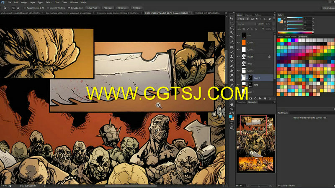Select the Eyedropper tool
The width and height of the screenshot is (335, 188).
[232, 42]
